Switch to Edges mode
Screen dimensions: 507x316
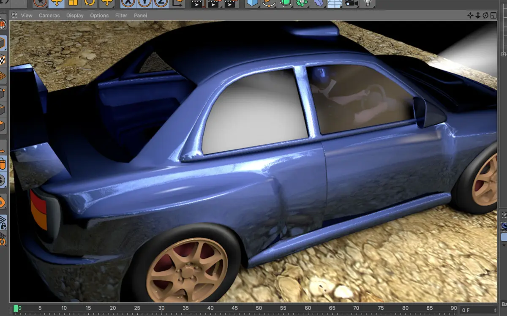pyautogui.click(x=3, y=109)
